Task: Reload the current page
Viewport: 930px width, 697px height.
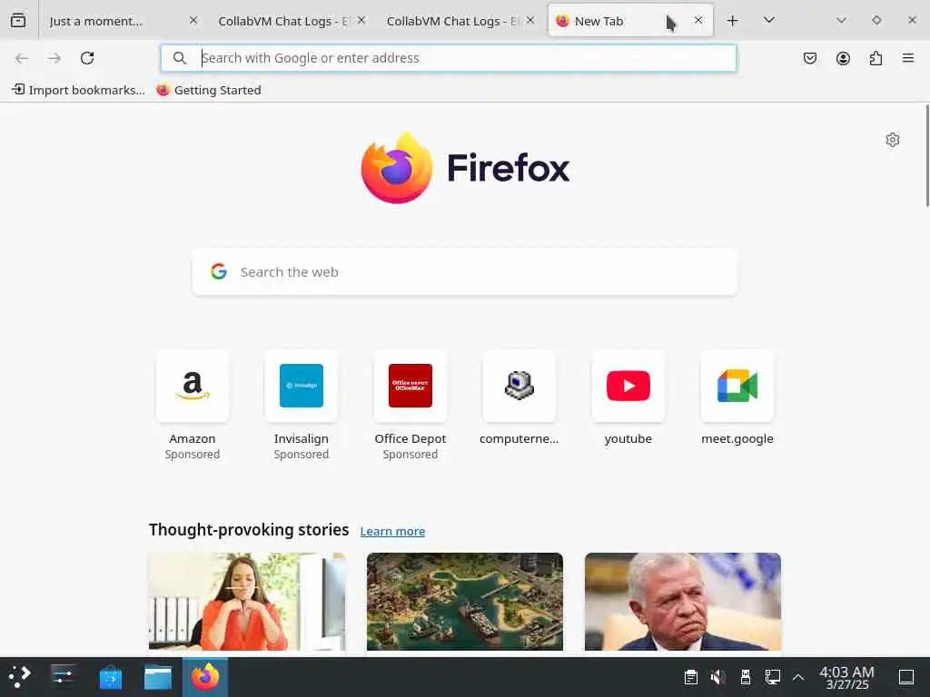Action: coord(87,58)
